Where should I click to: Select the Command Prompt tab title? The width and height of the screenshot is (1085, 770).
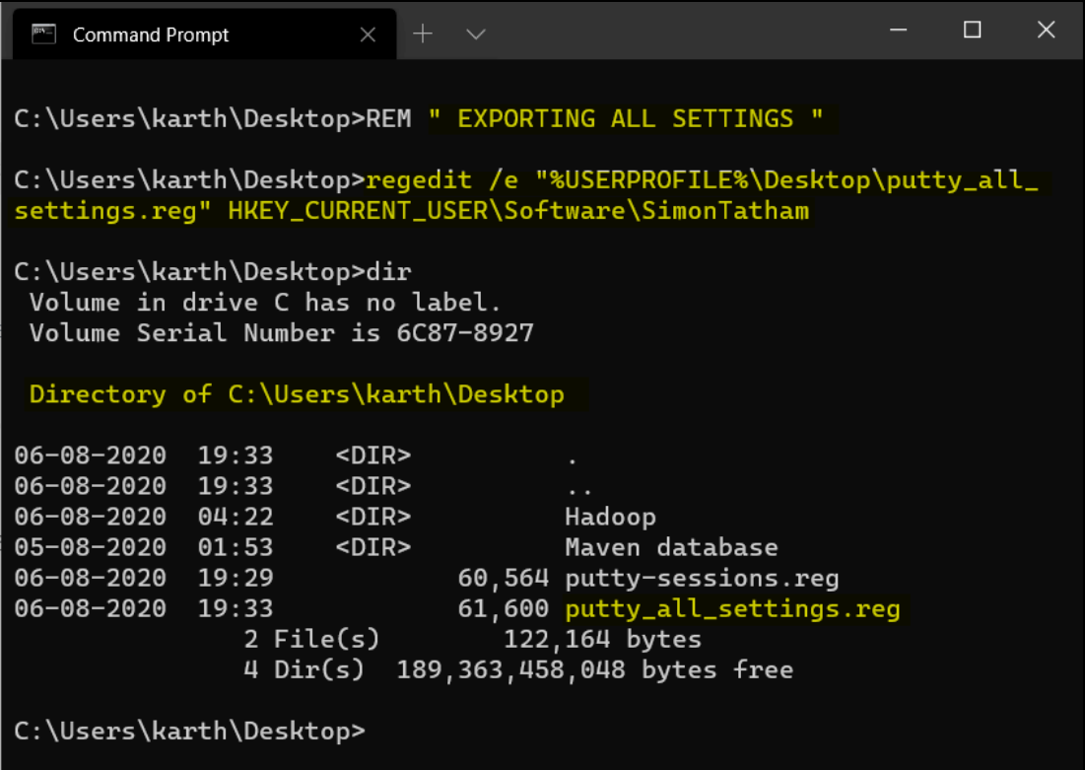click(x=151, y=35)
